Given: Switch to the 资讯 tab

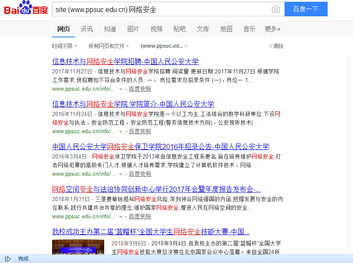Looking at the screenshot, I should (x=87, y=29).
